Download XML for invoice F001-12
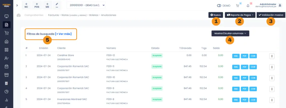Screen dimensions: 286x108 click(236, 56)
